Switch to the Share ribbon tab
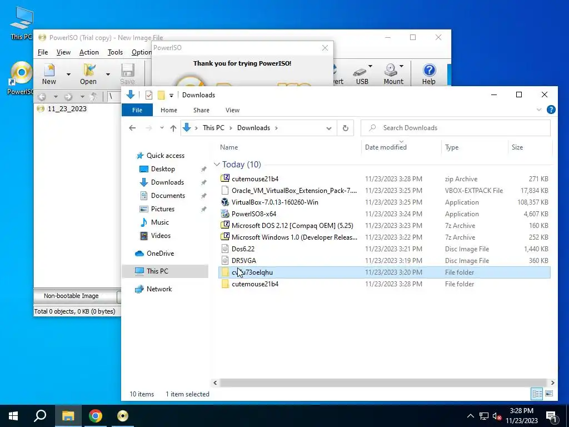Screen dimensions: 569x427 (x=201, y=110)
